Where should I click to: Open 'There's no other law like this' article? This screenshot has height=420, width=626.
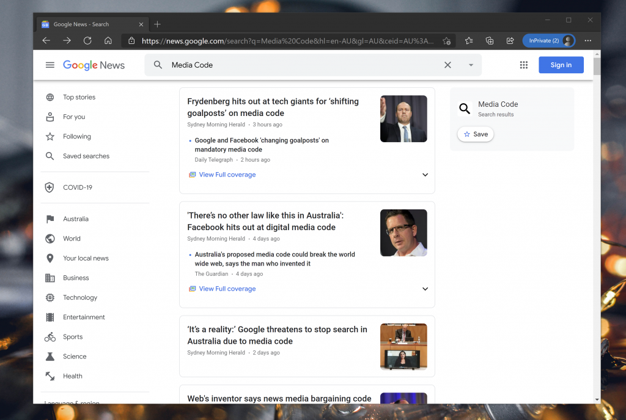point(265,221)
